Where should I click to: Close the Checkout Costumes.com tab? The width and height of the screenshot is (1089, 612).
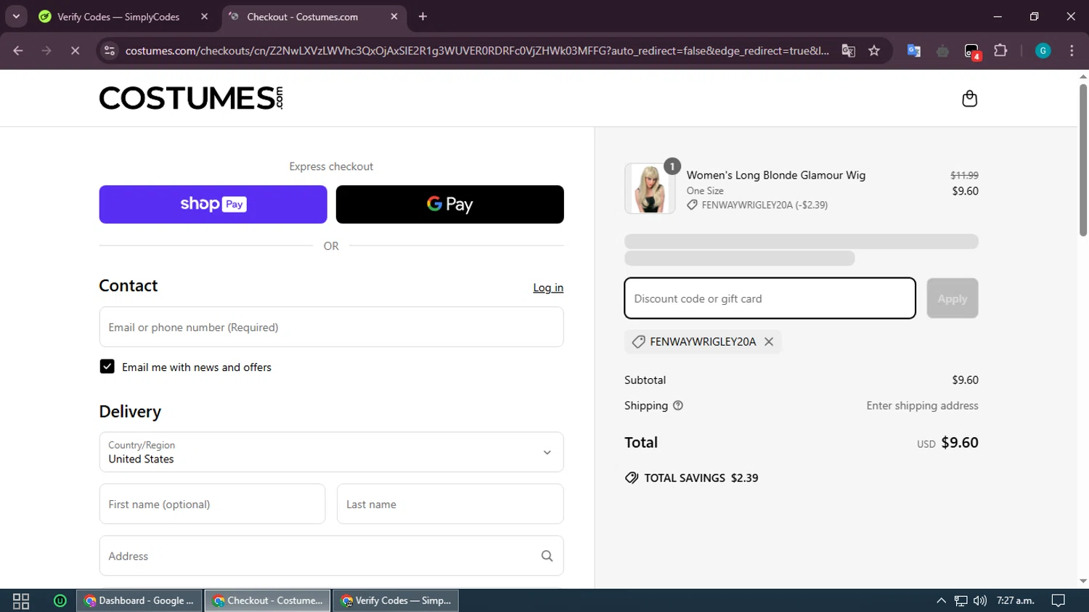pyautogui.click(x=394, y=16)
